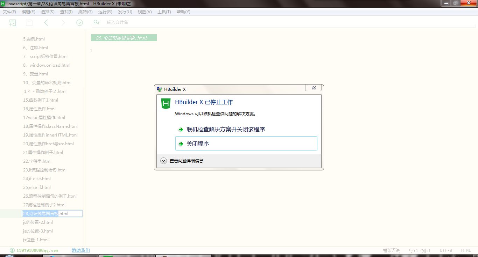
Task: Click 框架语法 in the status bar
Action: pos(391,250)
